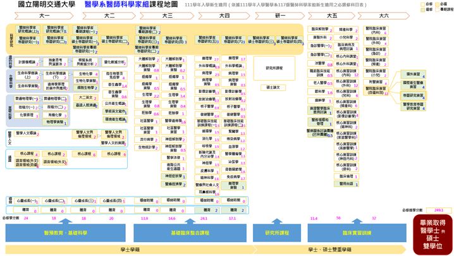Click the 大五 year arrow header
Image resolution: width=454 pixels, height=256 pixels.
tap(331, 16)
